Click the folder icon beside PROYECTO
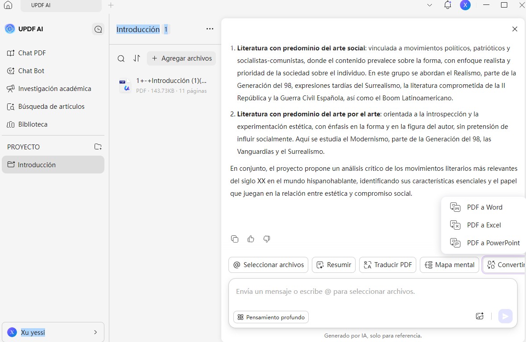This screenshot has height=342, width=526. (x=98, y=146)
